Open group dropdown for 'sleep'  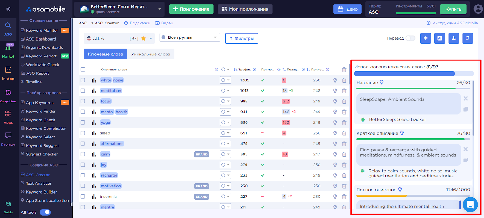[x=225, y=133]
